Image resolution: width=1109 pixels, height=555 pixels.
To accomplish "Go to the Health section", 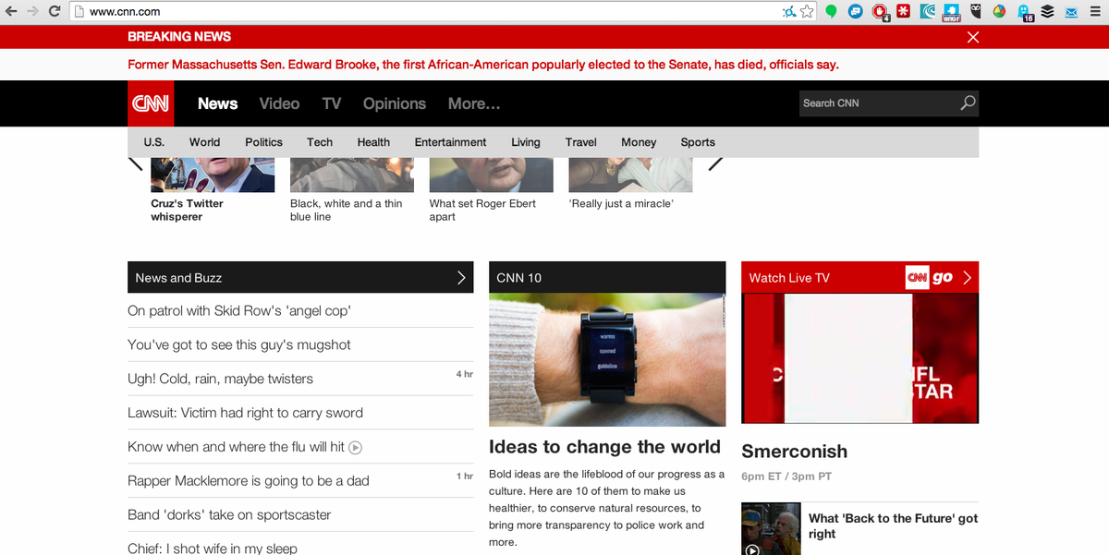I will coord(373,142).
